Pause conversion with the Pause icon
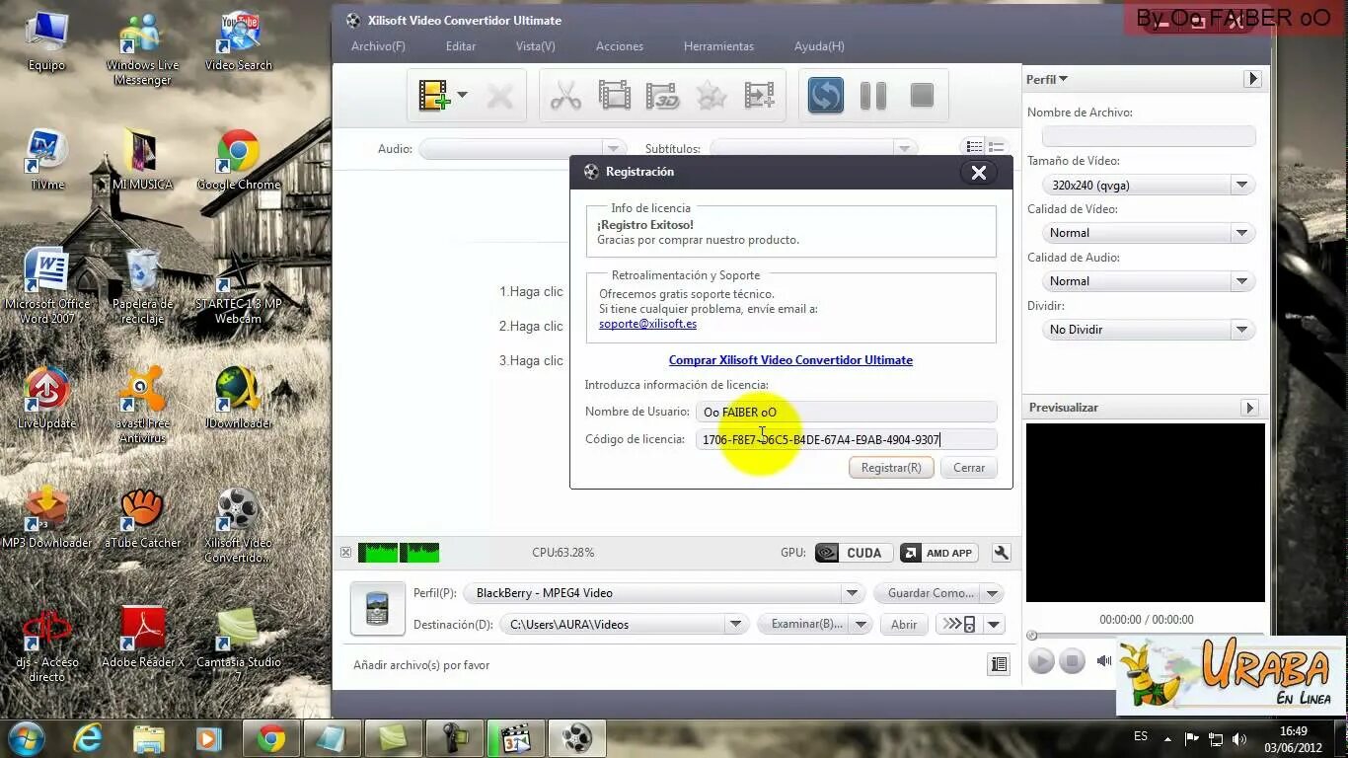This screenshot has height=758, width=1348. (873, 96)
